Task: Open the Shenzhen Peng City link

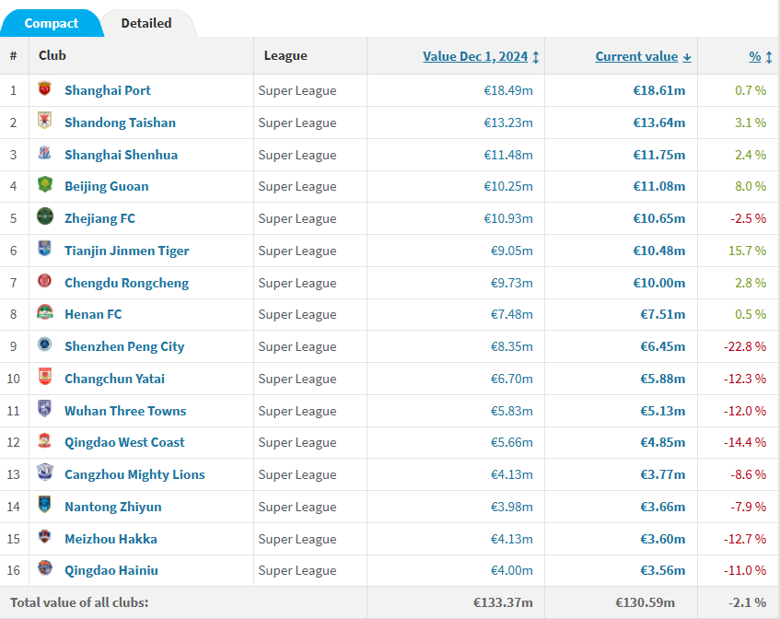Action: (x=124, y=347)
